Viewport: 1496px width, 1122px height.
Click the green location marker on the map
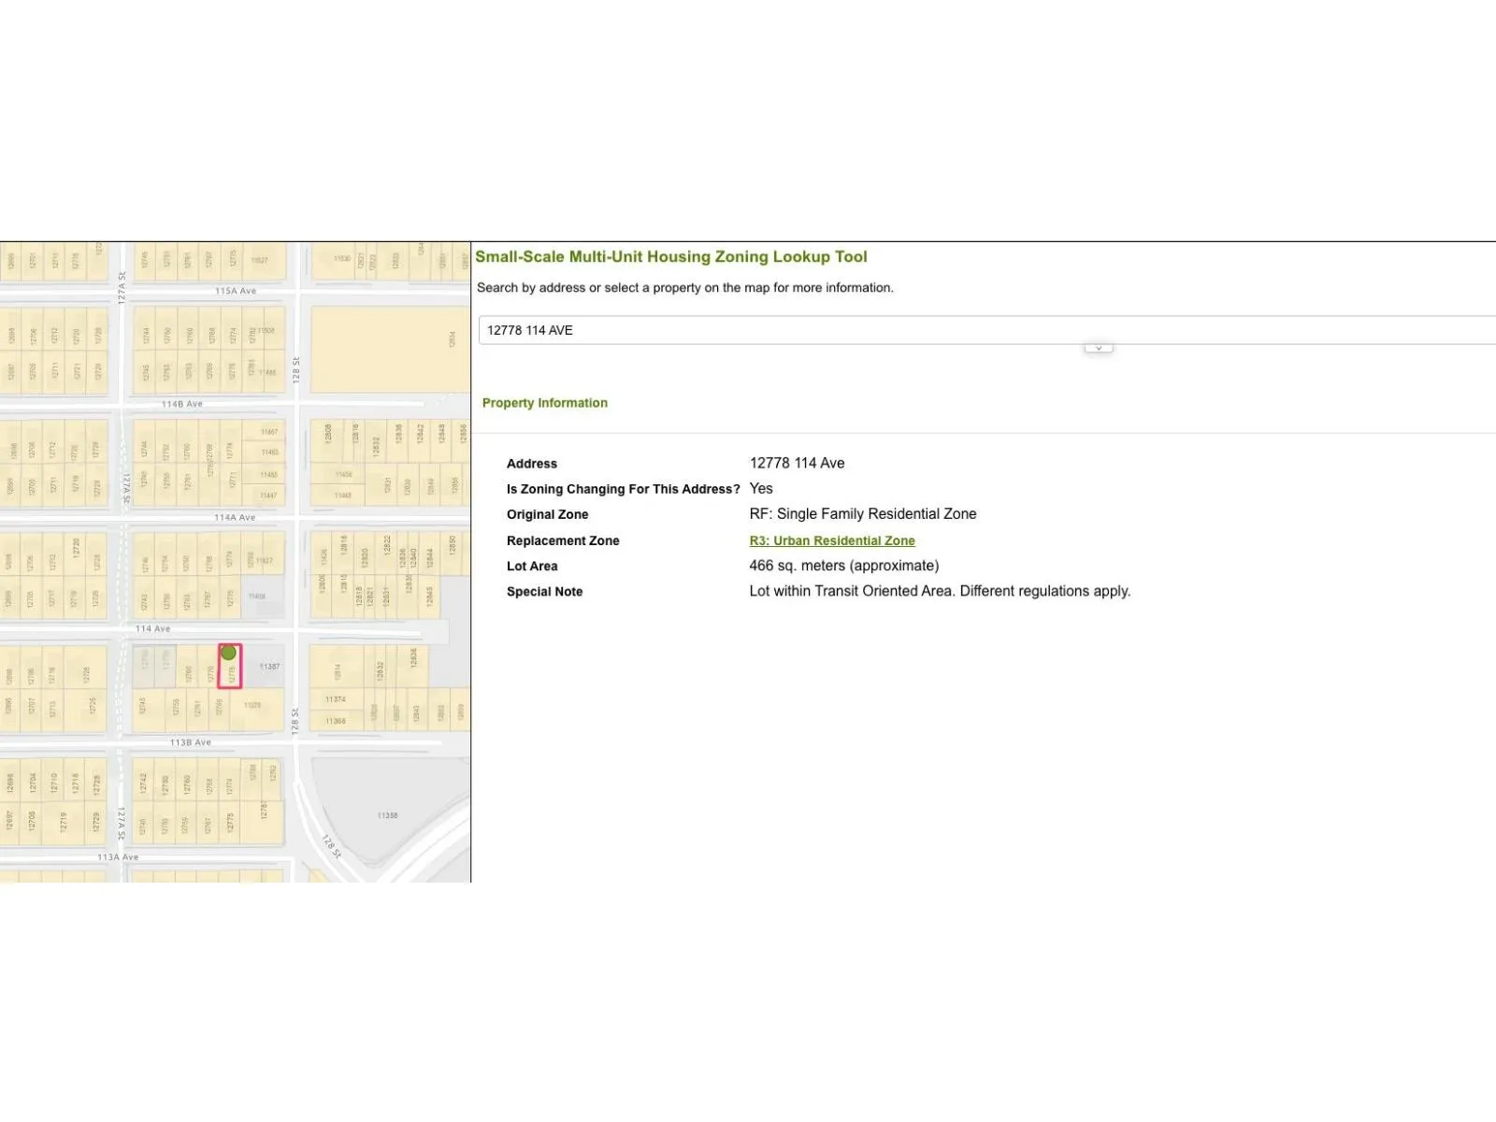(228, 653)
